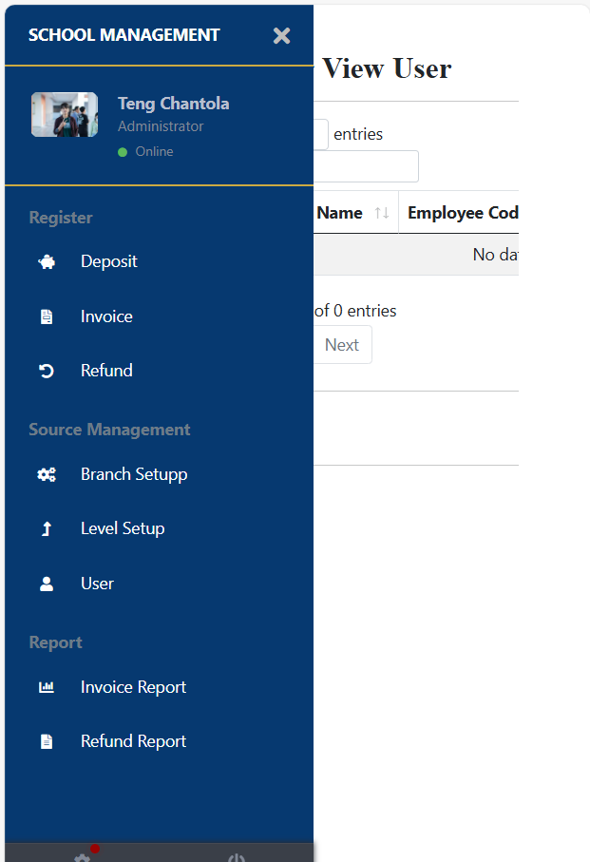Click the Refund undo arrow icon
Viewport: 590px width, 862px height.
46,372
